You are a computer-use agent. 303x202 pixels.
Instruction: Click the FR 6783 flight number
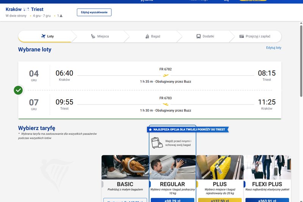166,98
